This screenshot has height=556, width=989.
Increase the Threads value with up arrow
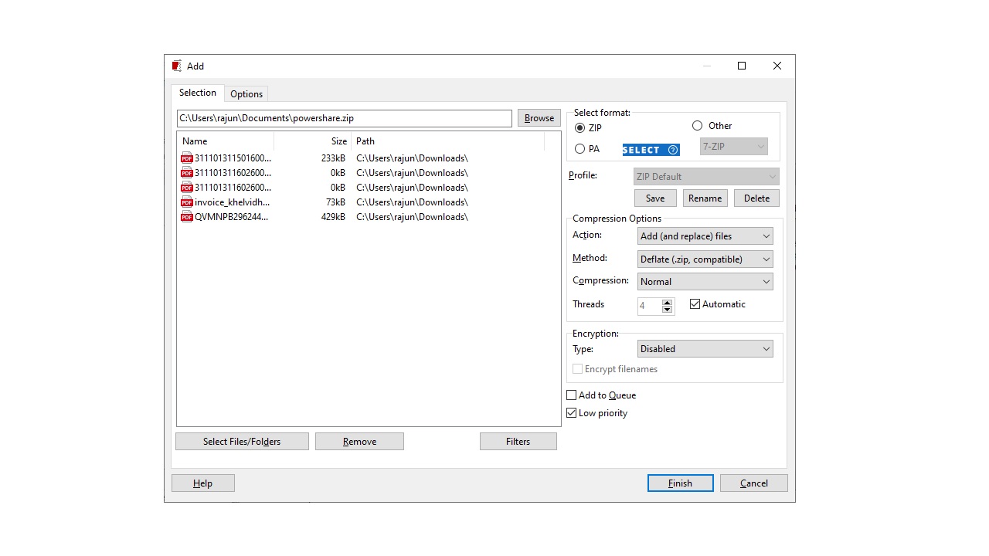click(x=668, y=302)
